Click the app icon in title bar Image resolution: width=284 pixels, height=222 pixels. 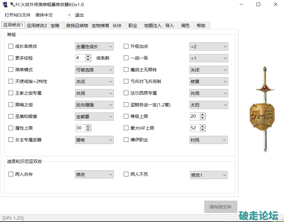[x=5, y=4]
